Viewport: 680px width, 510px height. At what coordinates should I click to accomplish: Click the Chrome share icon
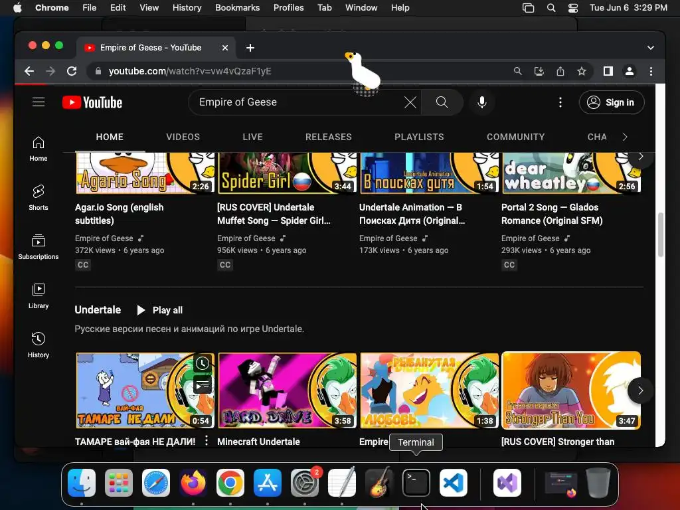[x=560, y=71]
